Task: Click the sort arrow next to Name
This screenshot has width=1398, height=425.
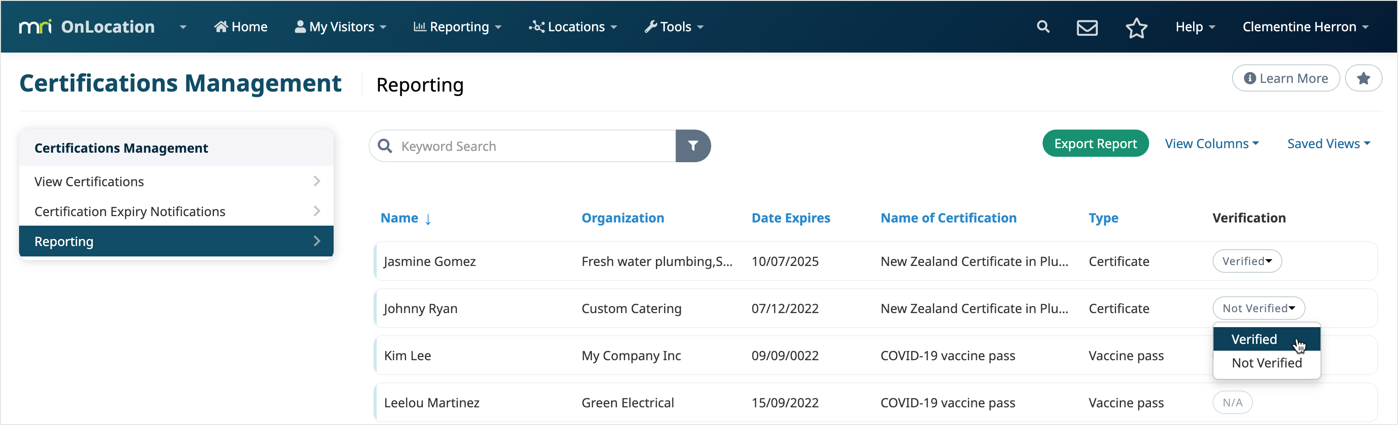Action: pyautogui.click(x=428, y=219)
